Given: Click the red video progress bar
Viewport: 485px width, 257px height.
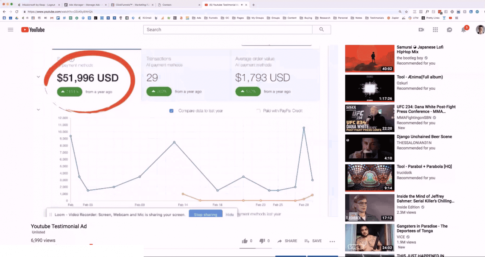Looking at the screenshot, I should pos(92,245).
